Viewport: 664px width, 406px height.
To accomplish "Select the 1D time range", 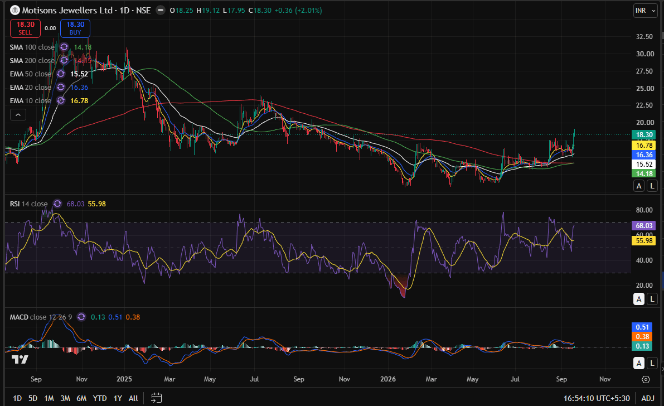I will pyautogui.click(x=17, y=398).
